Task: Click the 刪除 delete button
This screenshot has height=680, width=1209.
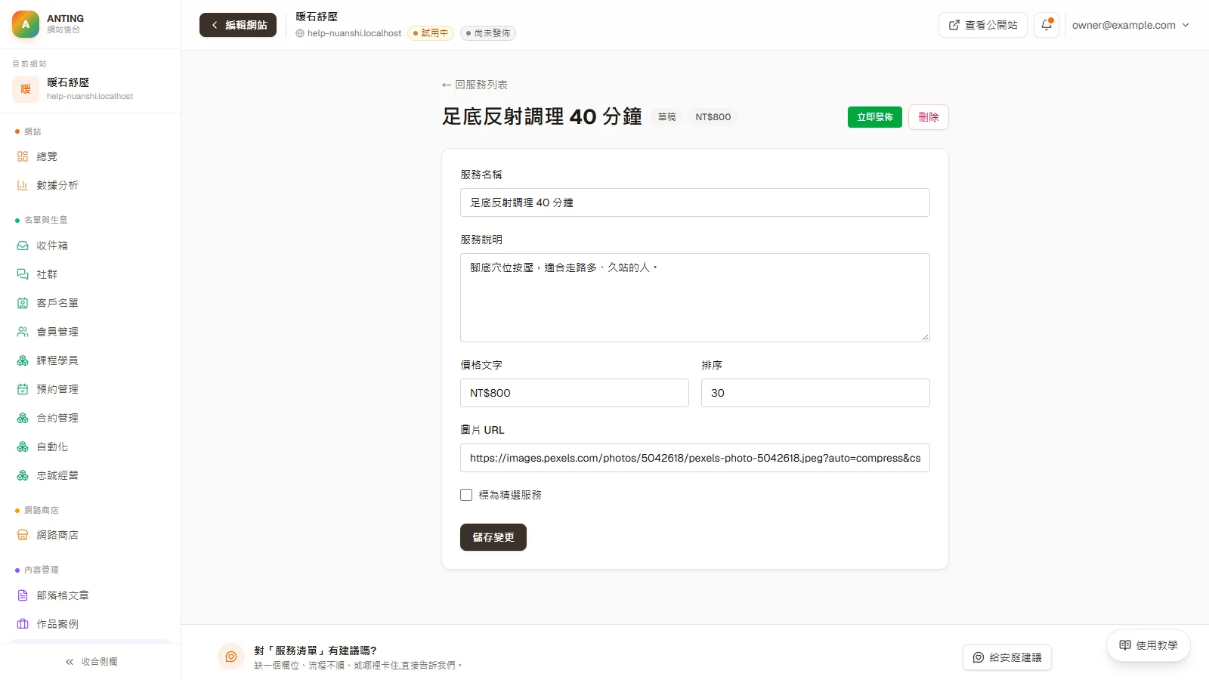Action: click(929, 117)
